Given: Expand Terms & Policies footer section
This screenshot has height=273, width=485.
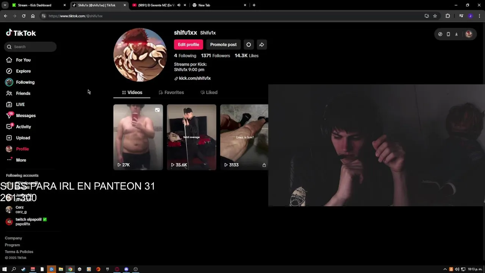Looking at the screenshot, I should click(x=19, y=252).
